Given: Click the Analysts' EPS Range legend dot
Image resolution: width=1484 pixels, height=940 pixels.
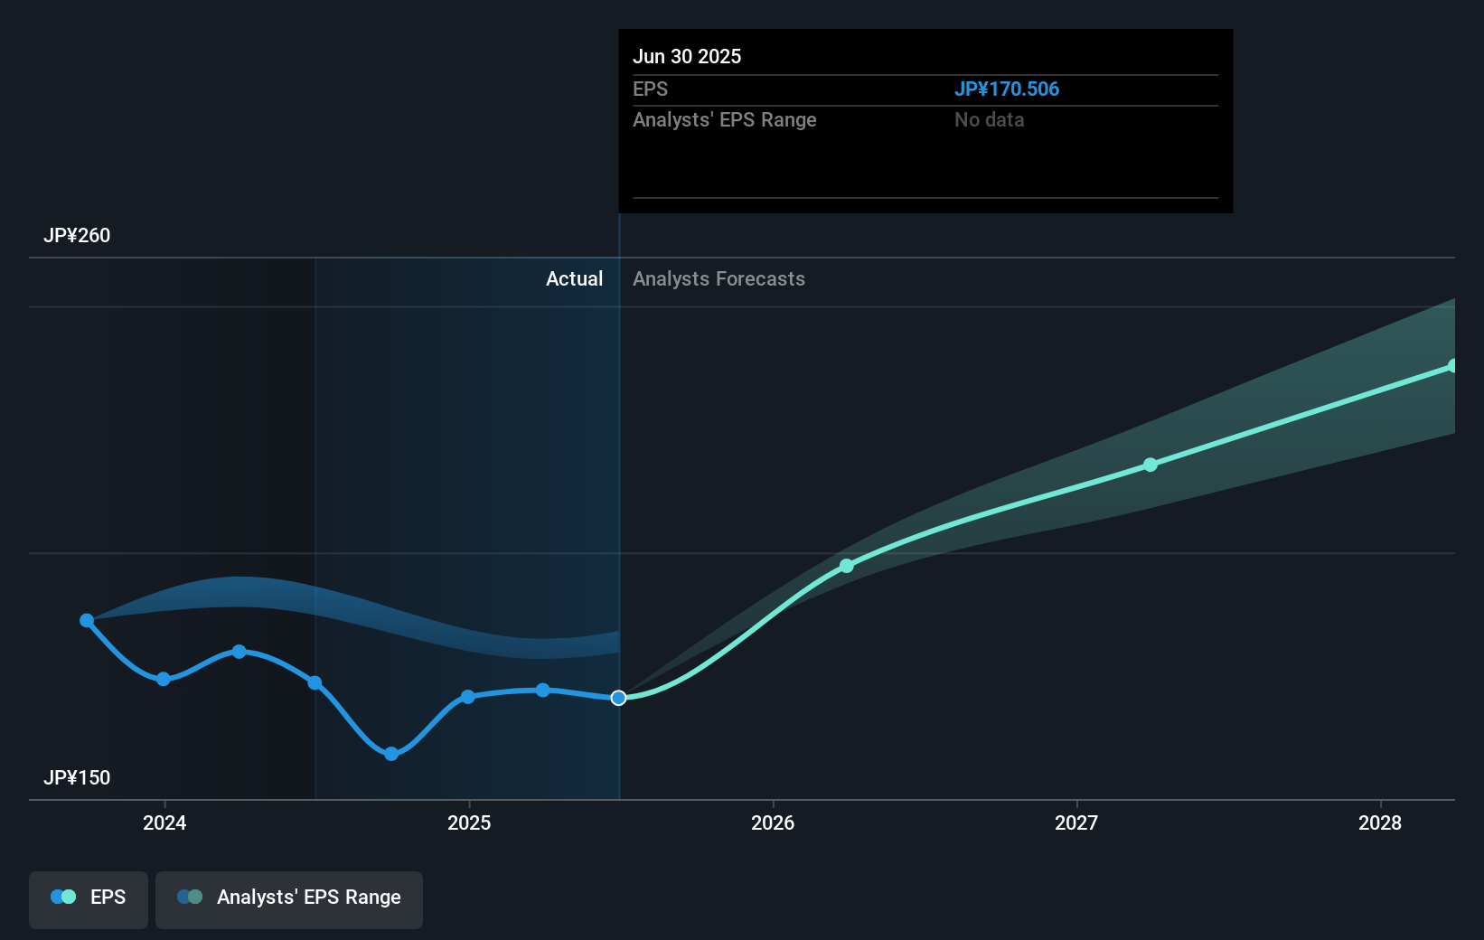Looking at the screenshot, I should point(188,896).
